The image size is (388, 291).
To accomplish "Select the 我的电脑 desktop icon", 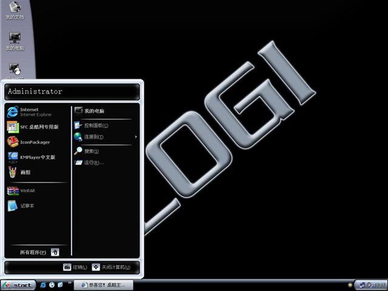I will click(x=15, y=41).
